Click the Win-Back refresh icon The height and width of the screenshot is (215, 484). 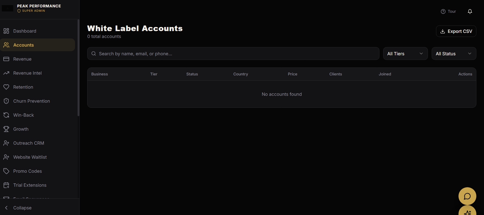(6, 115)
